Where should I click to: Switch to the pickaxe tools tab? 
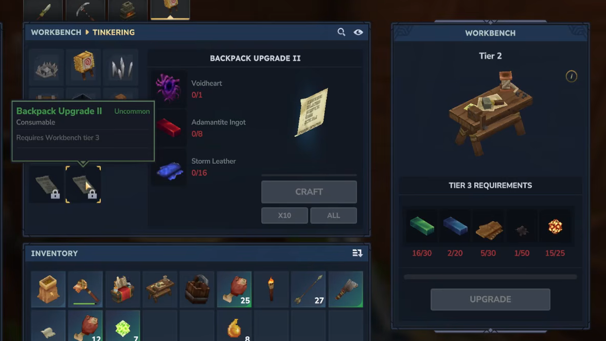pos(85,10)
